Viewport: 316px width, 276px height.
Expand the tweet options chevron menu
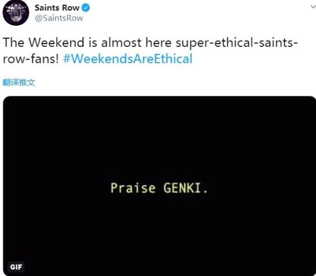tap(313, 7)
